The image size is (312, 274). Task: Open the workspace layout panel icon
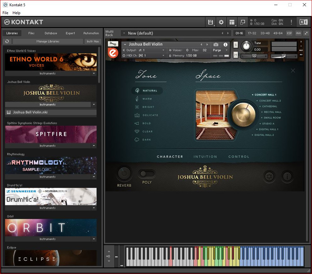(232, 22)
